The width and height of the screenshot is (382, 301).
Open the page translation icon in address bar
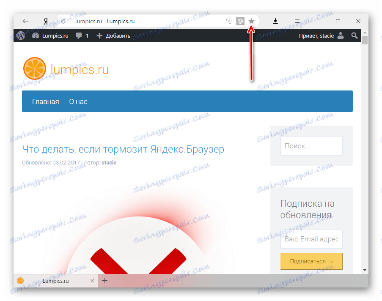coord(229,21)
